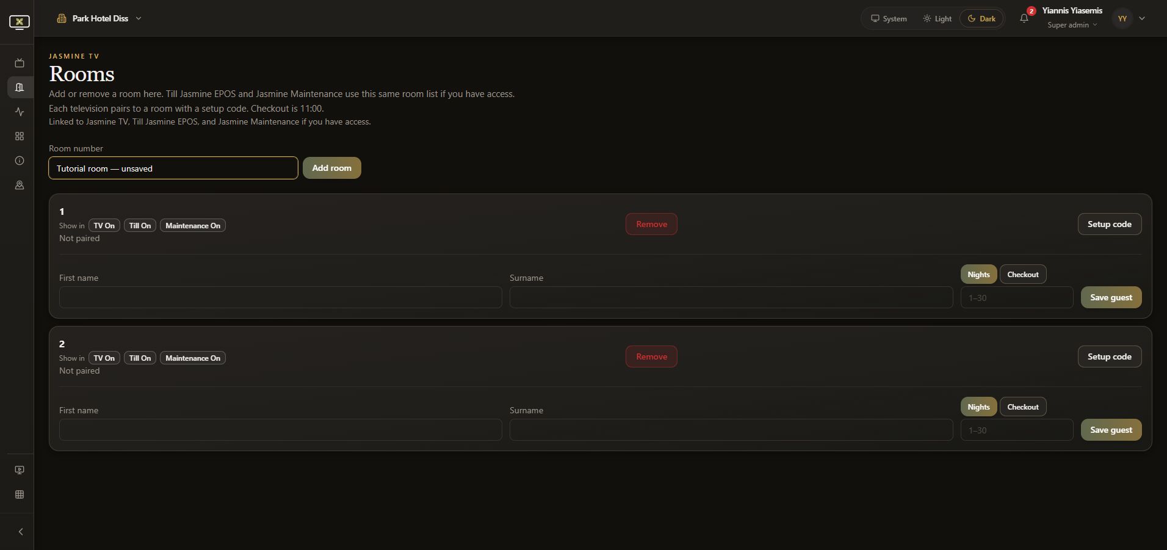The image size is (1167, 550).
Task: Open the info circle icon in sidebar
Action: click(20, 161)
